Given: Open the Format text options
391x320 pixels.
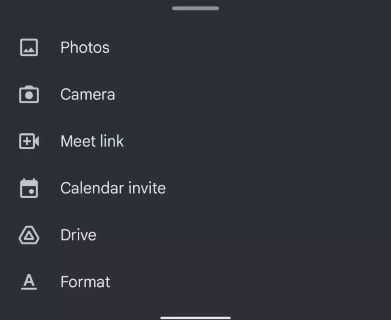Looking at the screenshot, I should coord(85,282).
